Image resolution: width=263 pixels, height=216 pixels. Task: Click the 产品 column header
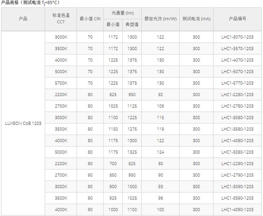point(23,19)
